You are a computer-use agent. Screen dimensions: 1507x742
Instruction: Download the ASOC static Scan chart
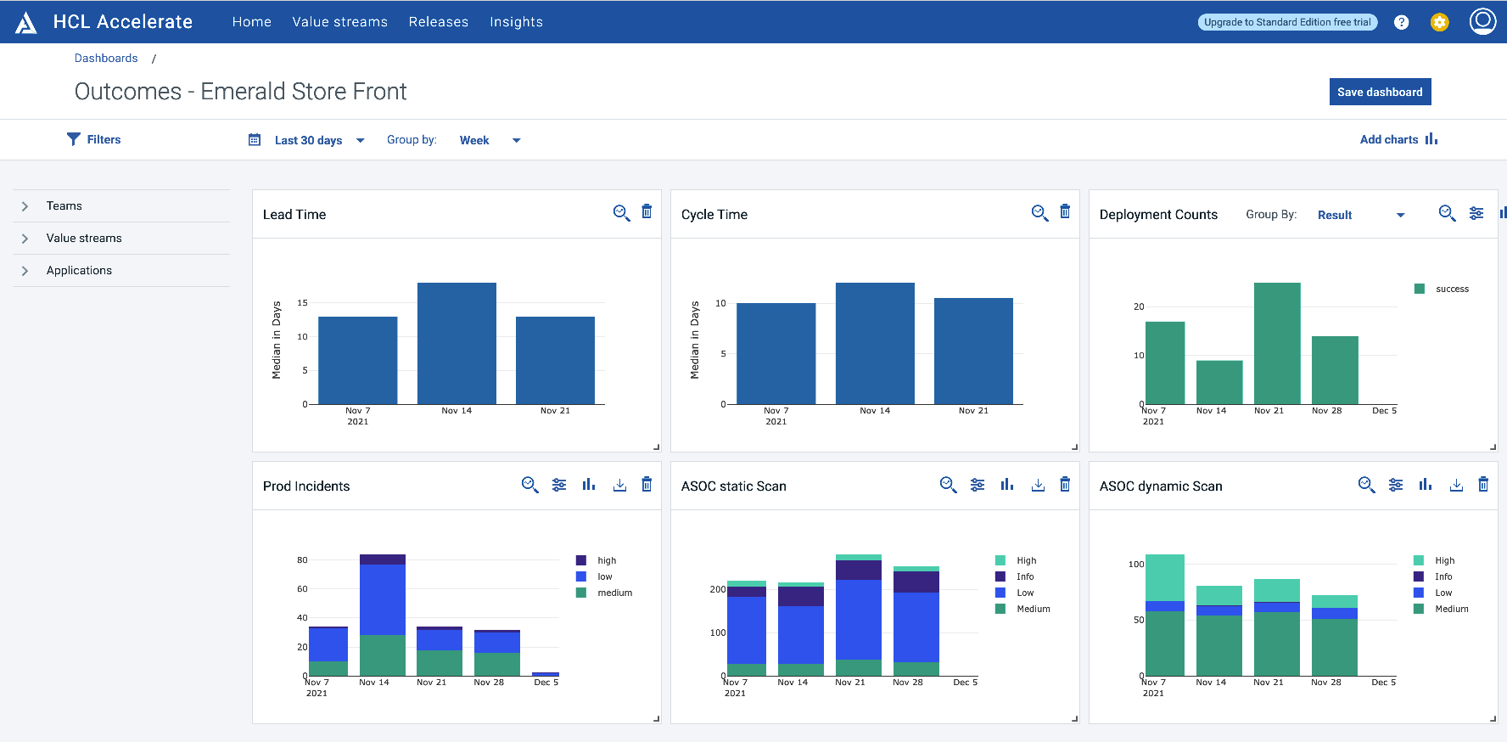pos(1038,485)
